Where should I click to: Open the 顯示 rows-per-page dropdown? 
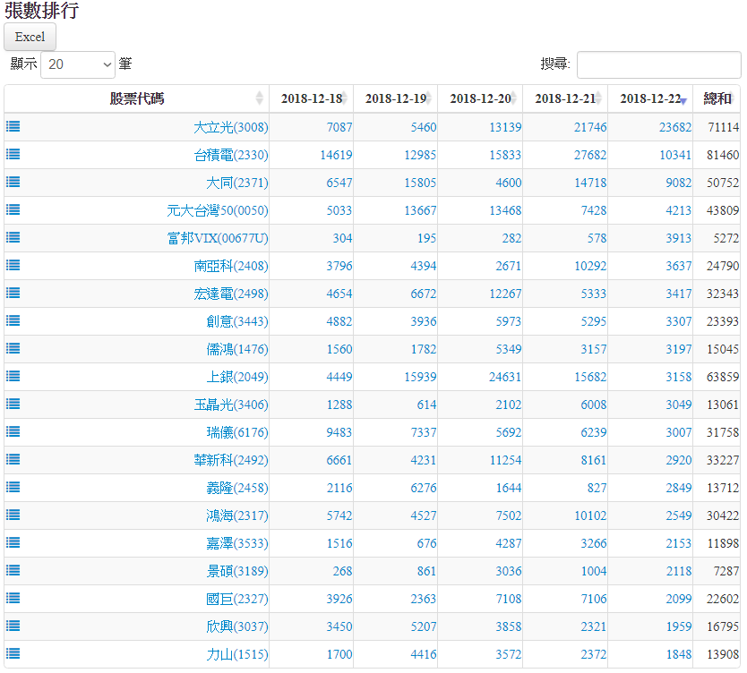[x=78, y=64]
